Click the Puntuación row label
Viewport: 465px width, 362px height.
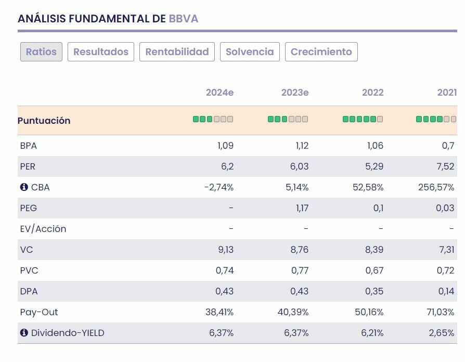(44, 121)
